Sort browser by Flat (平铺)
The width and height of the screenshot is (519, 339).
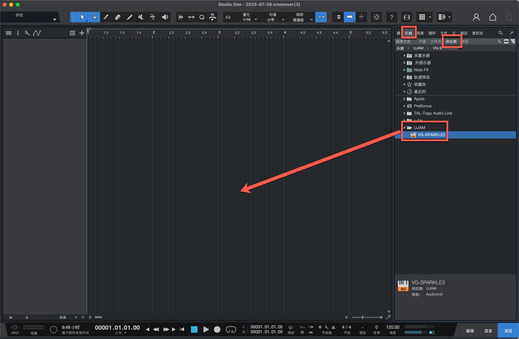tap(422, 42)
